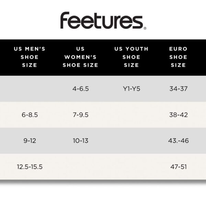Click the 10-13 women's size cell

point(81,141)
